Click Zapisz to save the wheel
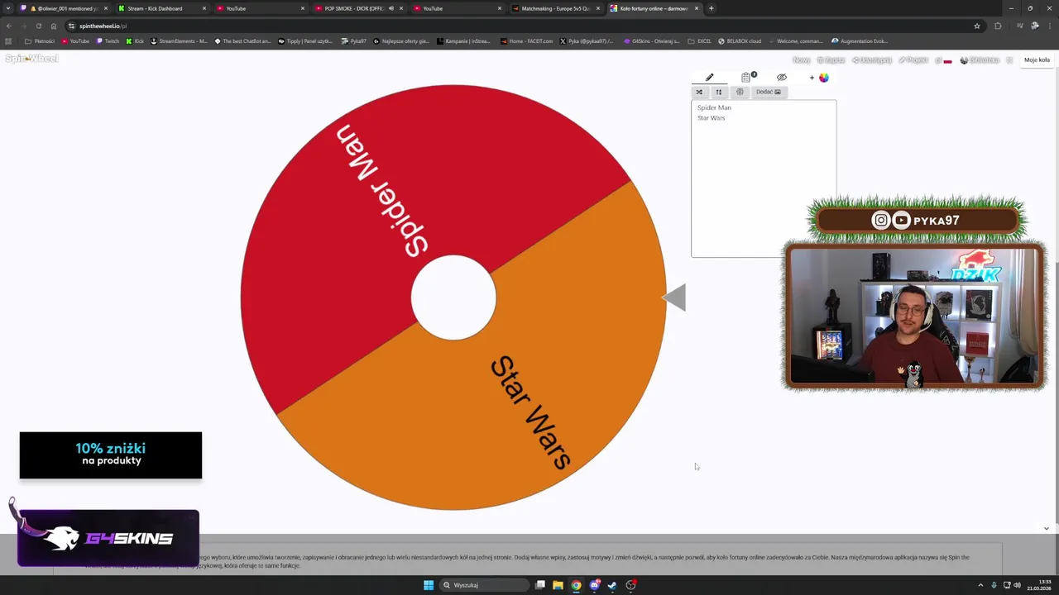This screenshot has height=595, width=1059. click(x=831, y=60)
